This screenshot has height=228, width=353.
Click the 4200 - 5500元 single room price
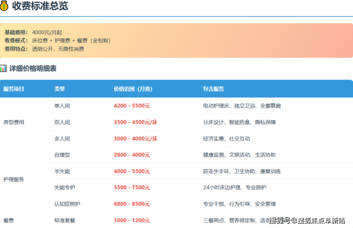click(x=132, y=106)
